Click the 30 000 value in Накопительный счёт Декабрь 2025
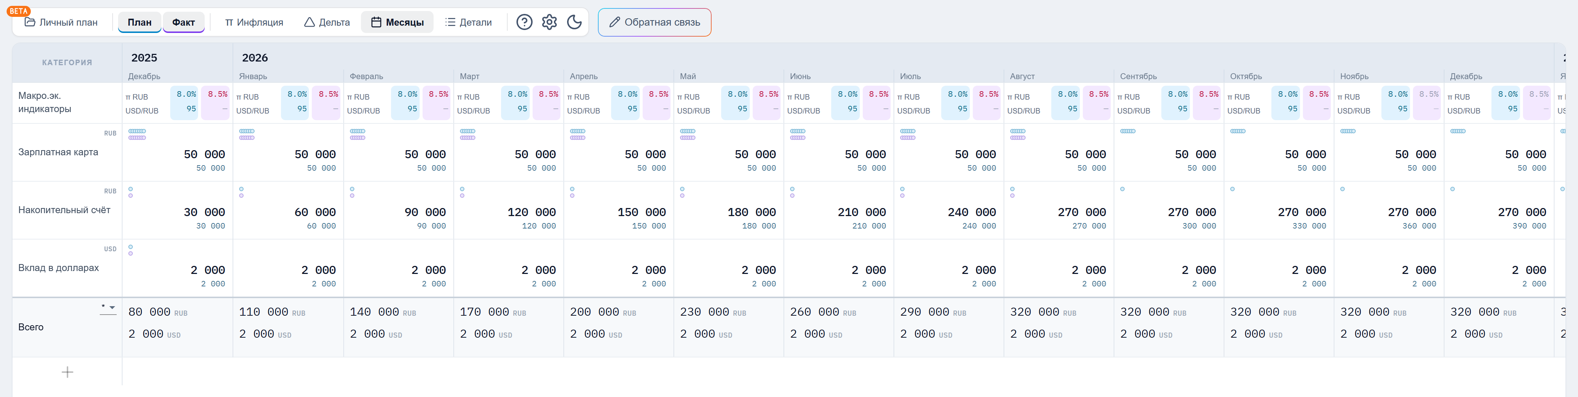Image resolution: width=1578 pixels, height=397 pixels. (x=205, y=212)
